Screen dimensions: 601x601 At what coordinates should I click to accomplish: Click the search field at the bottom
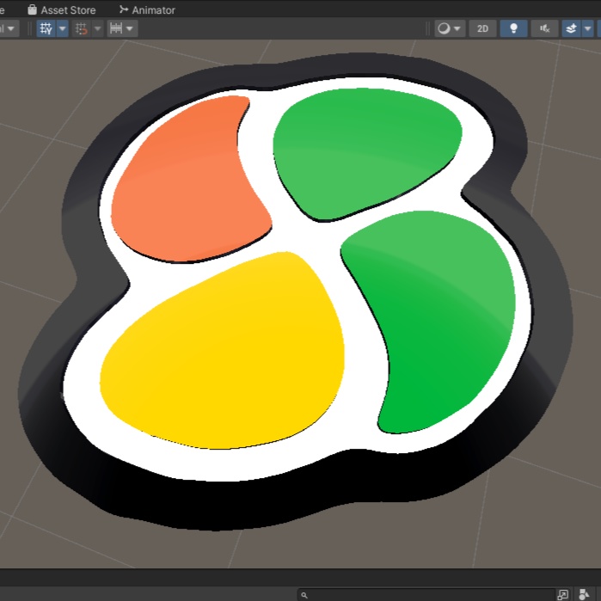426,595
